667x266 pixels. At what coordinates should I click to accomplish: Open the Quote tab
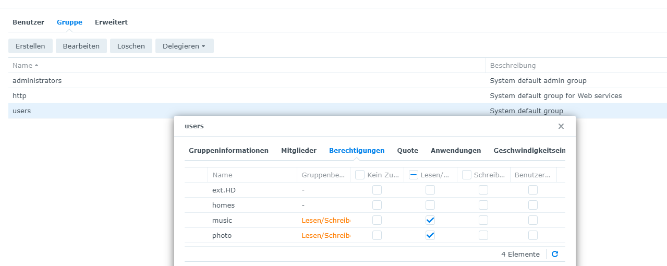coord(408,150)
